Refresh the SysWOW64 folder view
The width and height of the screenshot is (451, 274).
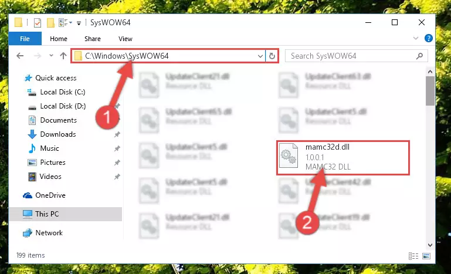click(272, 56)
